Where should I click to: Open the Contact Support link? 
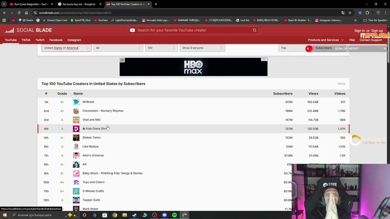371,40
